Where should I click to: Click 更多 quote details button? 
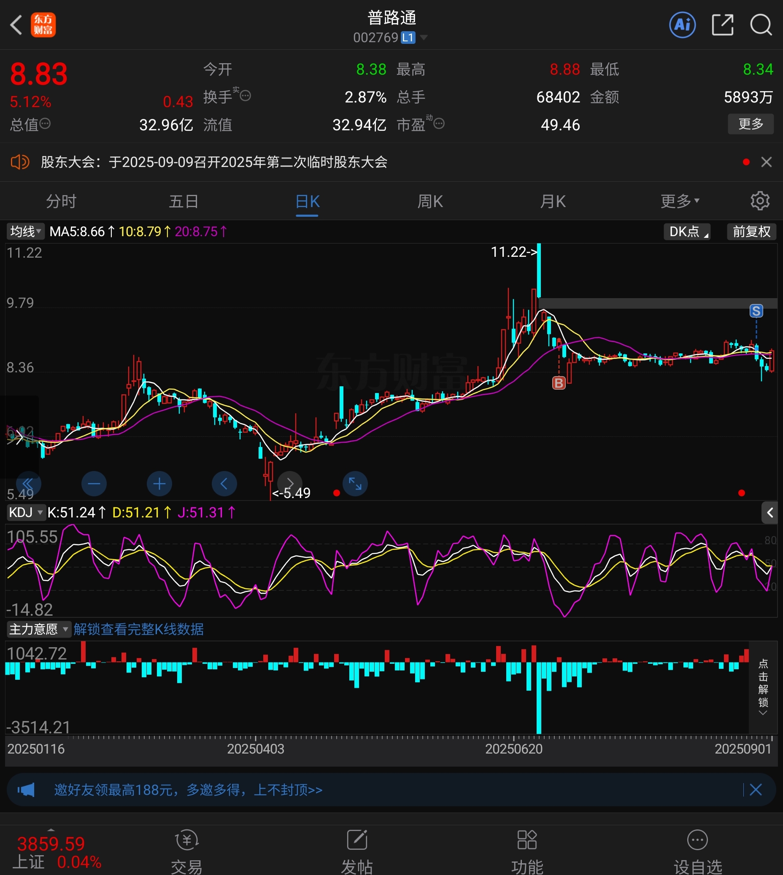(x=751, y=124)
